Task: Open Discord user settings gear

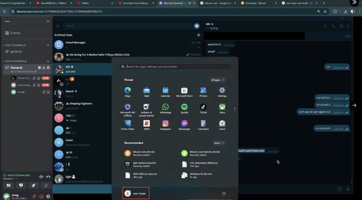Action: [48, 196]
